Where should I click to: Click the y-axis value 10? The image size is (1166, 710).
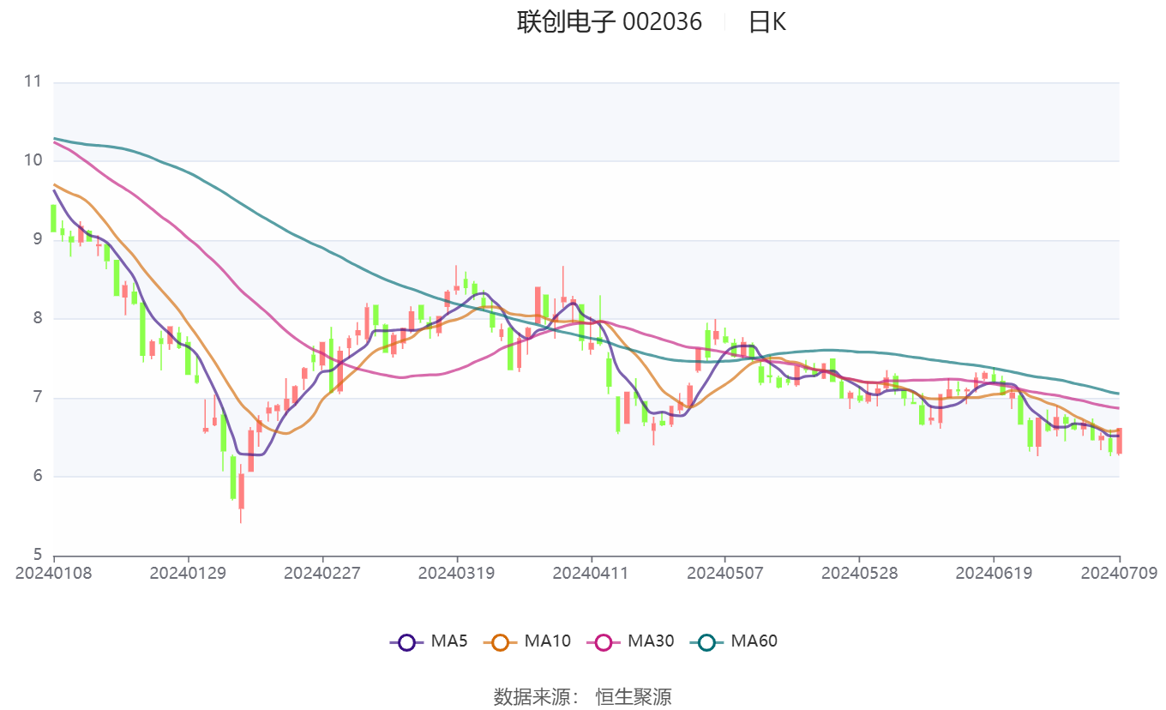pyautogui.click(x=33, y=161)
